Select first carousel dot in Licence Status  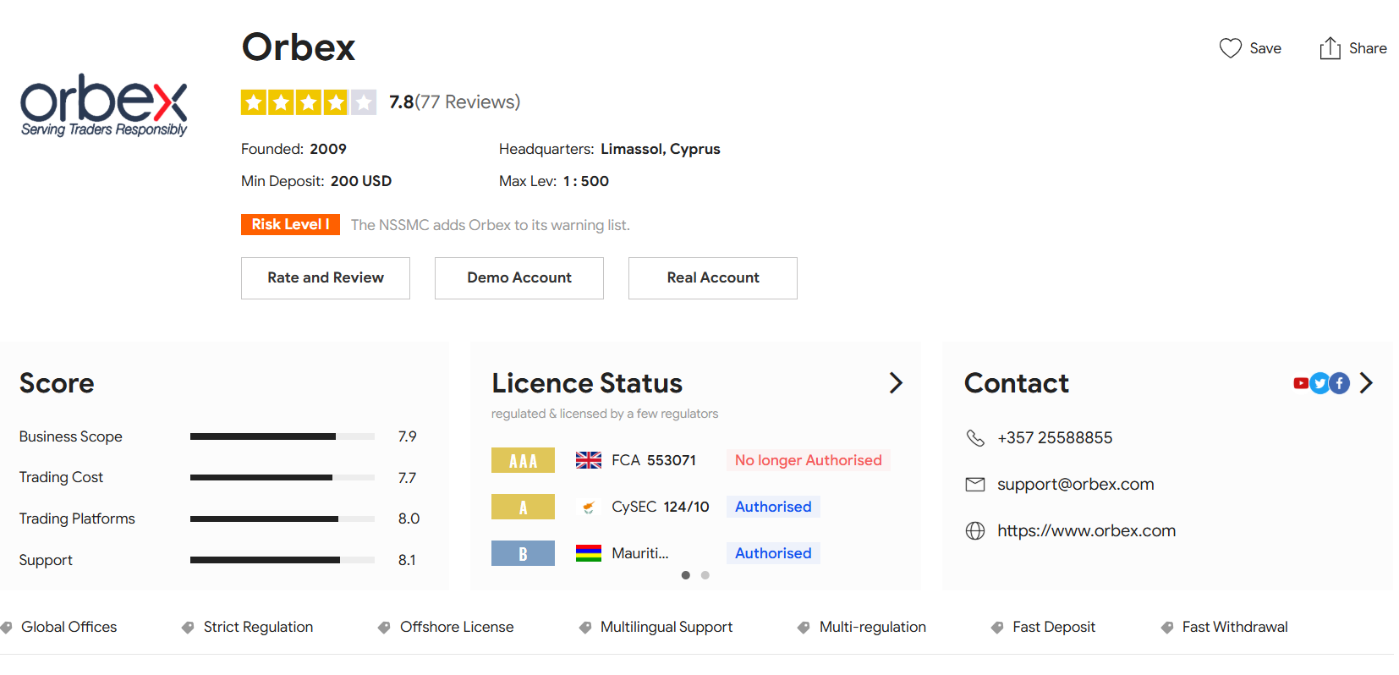coord(685,575)
